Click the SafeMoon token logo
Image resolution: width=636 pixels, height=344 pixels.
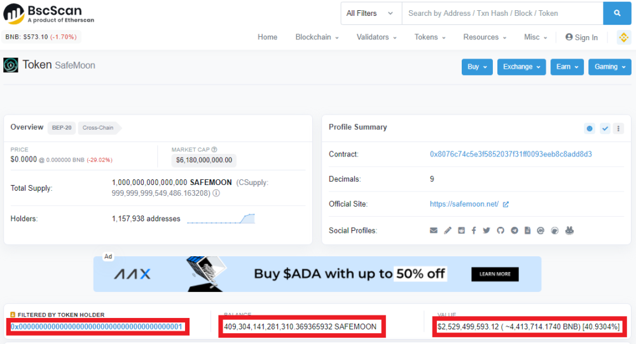[11, 65]
